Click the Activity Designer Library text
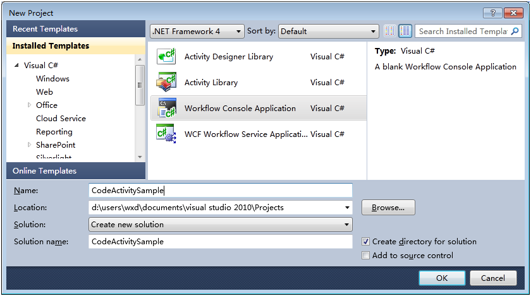The width and height of the screenshot is (531, 296). point(229,57)
